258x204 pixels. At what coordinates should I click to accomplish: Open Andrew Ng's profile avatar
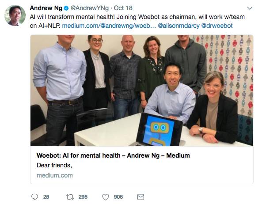[15, 15]
